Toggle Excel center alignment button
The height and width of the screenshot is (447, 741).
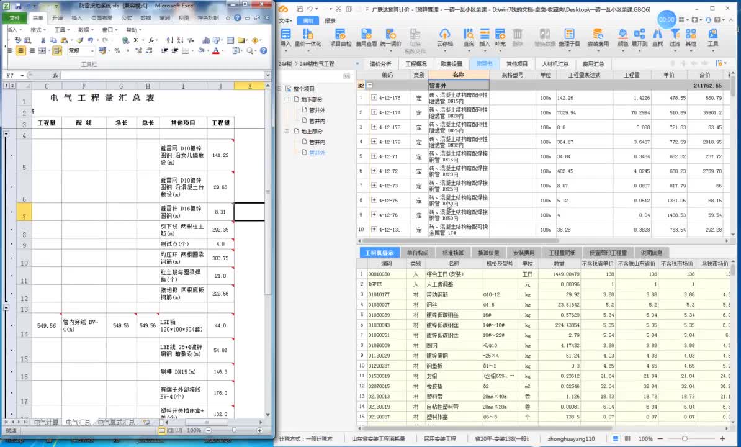21,50
